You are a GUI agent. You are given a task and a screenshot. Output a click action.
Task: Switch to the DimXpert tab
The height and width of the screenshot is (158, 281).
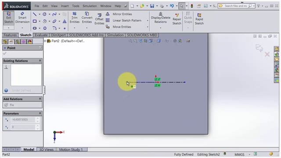pyautogui.click(x=58, y=35)
